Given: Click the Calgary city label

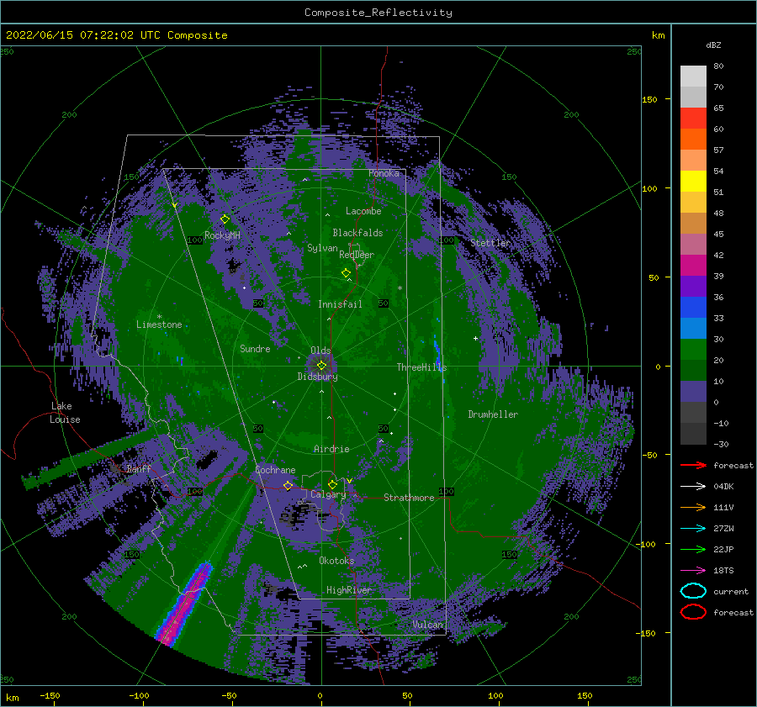Looking at the screenshot, I should click(328, 494).
